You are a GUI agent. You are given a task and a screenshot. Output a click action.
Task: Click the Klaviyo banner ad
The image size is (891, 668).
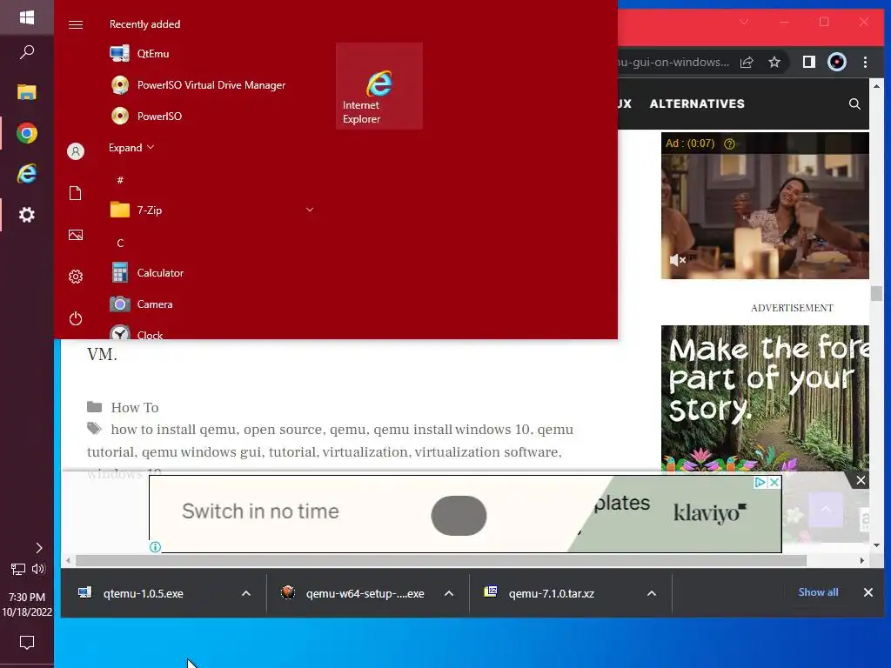(x=466, y=513)
